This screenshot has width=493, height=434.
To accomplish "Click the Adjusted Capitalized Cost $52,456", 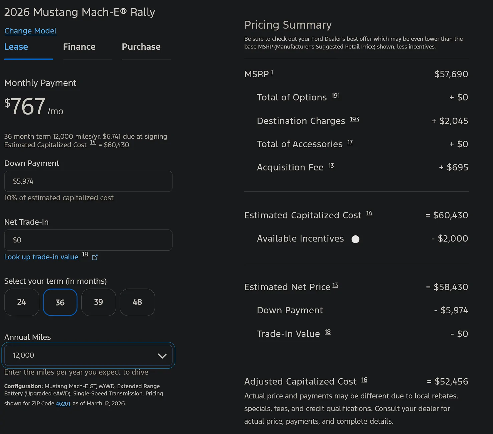I will click(447, 382).
